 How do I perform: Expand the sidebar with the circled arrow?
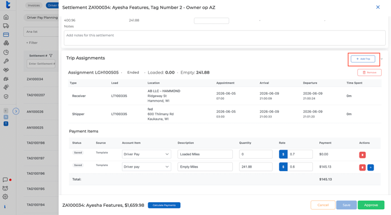tap(16, 111)
